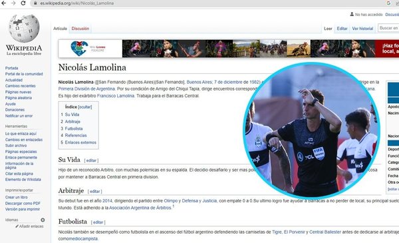Go to Arbitraje section in Índice
The image size is (399, 243).
point(72,121)
